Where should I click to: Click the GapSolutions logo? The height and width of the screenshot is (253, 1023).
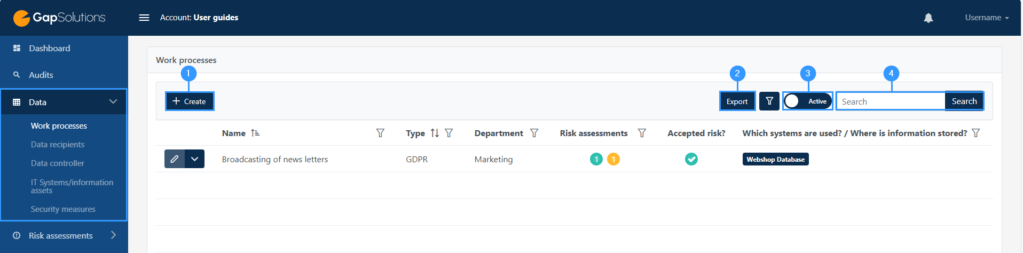click(59, 18)
